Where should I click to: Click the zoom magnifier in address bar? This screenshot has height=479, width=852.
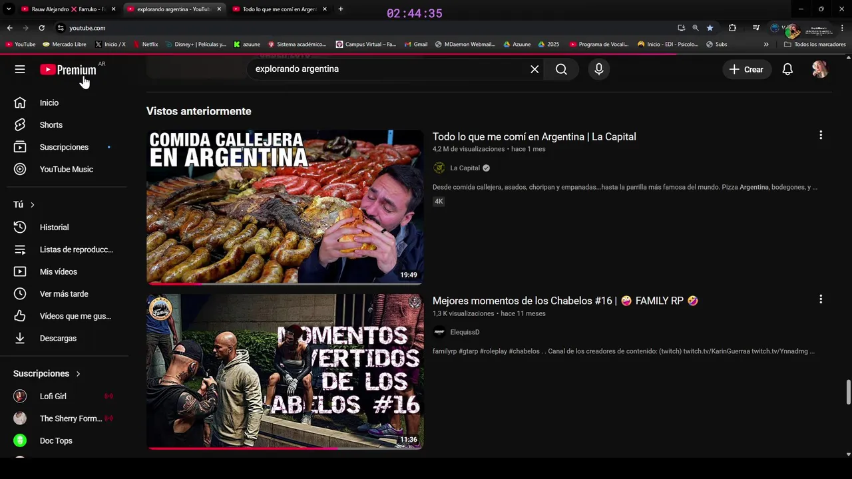(x=695, y=28)
